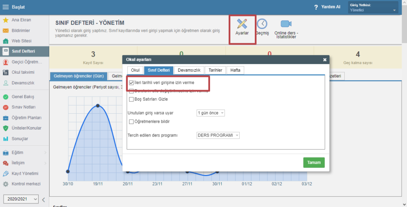Open Yardım AI help link

[330, 7]
